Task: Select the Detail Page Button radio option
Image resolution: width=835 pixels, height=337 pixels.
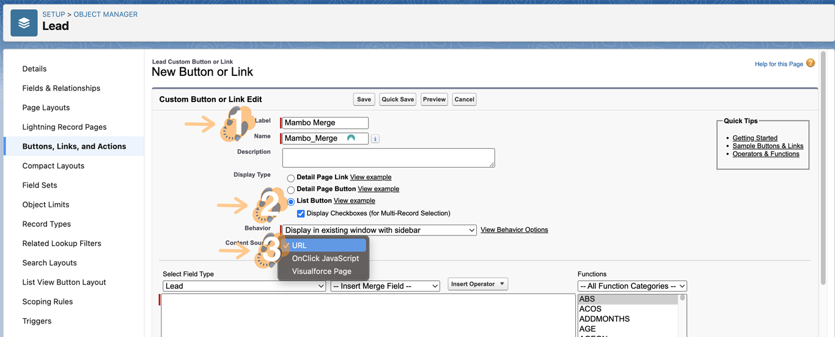Action: pyautogui.click(x=291, y=190)
